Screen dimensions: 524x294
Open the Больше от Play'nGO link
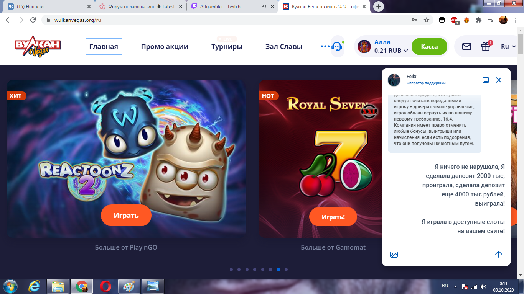pyautogui.click(x=126, y=247)
